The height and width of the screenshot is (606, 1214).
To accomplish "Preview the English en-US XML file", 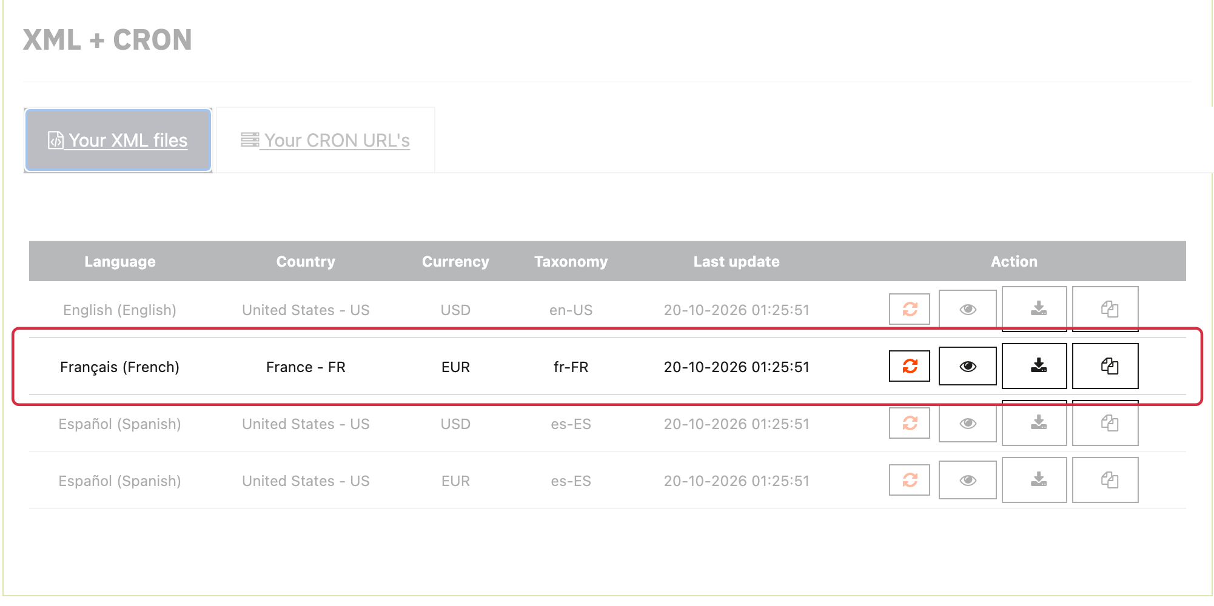I will pos(967,309).
